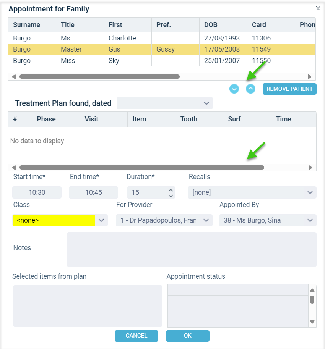
Task: Click the move patient down arrow icon
Action: 234,89
